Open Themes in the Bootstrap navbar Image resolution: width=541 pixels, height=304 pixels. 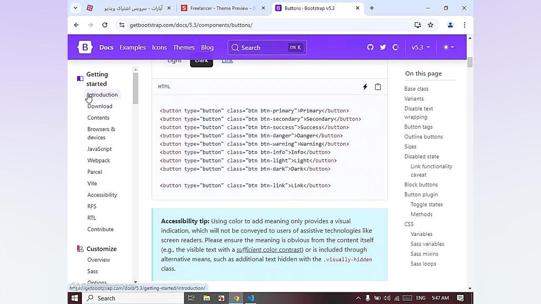coord(184,47)
